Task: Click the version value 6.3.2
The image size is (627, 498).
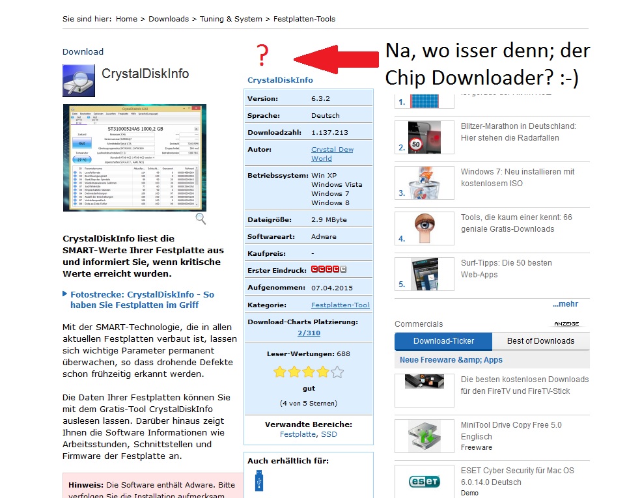Action: point(321,98)
